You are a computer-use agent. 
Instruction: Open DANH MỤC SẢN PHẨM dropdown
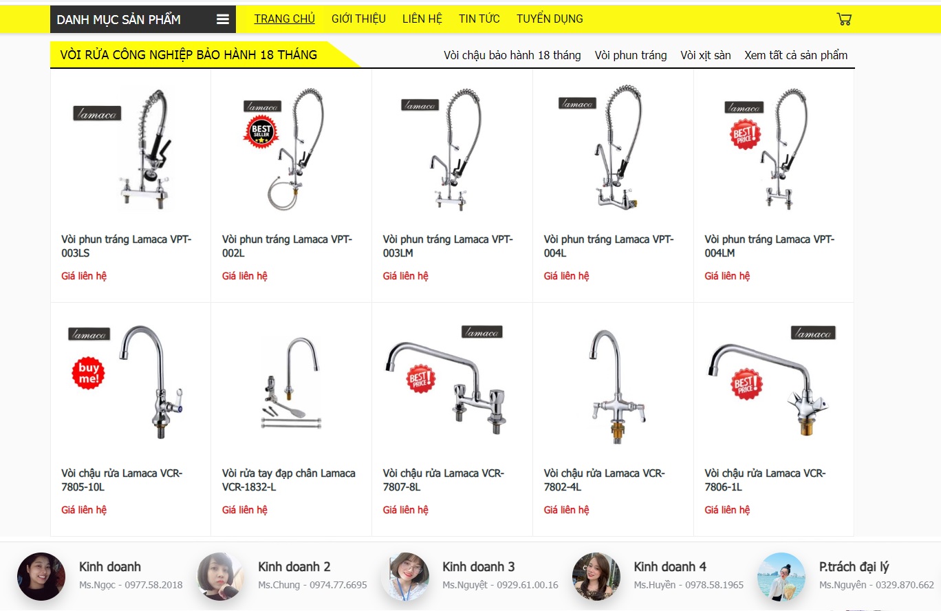(x=143, y=19)
